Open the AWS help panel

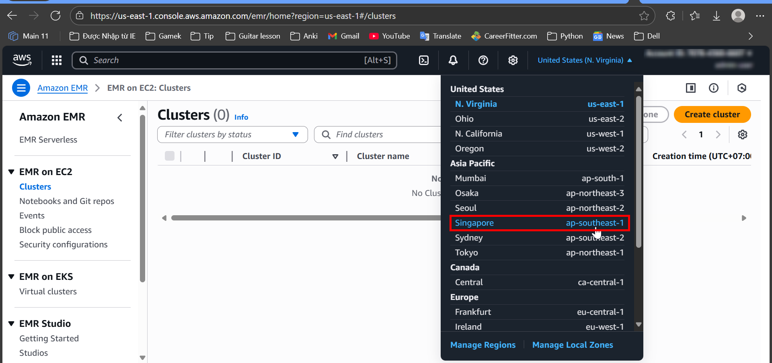tap(482, 60)
